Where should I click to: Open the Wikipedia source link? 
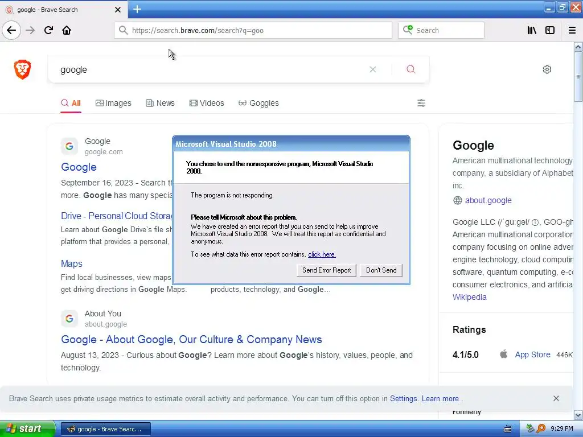click(x=469, y=297)
